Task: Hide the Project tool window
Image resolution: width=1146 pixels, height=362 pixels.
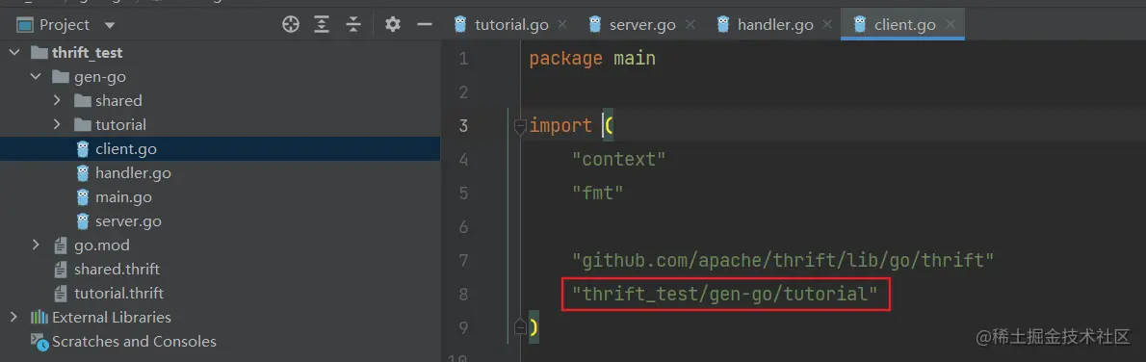Action: point(425,25)
